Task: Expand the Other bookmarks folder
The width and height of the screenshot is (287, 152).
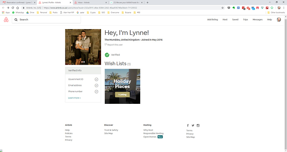Action: click(x=276, y=12)
